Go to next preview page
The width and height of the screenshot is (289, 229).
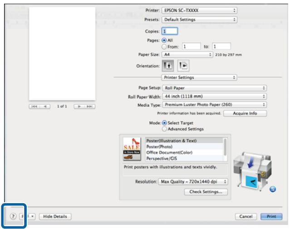[79, 106]
